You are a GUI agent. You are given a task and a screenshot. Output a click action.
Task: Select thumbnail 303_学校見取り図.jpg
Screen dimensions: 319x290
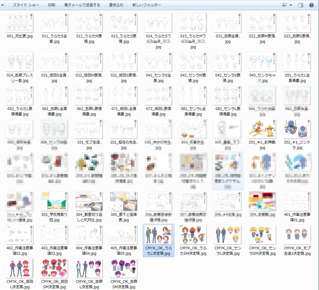coord(54,202)
